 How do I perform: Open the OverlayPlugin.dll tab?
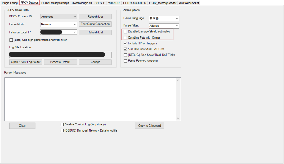click(x=82, y=3)
